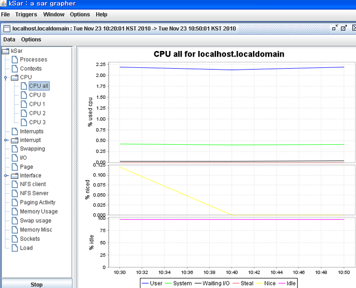
Task: Click the Interface folder icon
Action: 15,176
